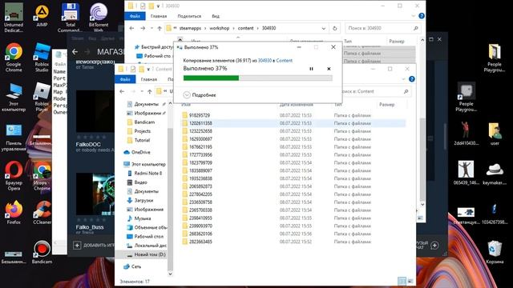Image resolution: width=513 pixels, height=288 pixels.
Task: Open help icon in Content window
Action: 412,79
